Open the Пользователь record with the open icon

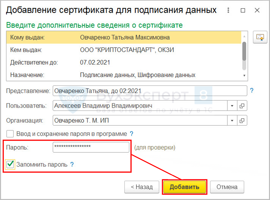(242, 106)
